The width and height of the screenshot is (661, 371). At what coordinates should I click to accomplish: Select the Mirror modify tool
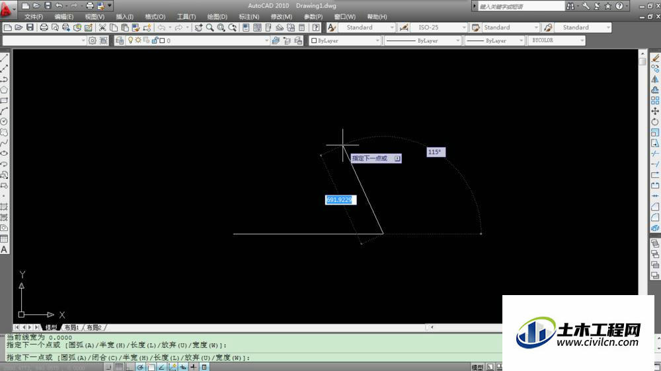pyautogui.click(x=655, y=79)
